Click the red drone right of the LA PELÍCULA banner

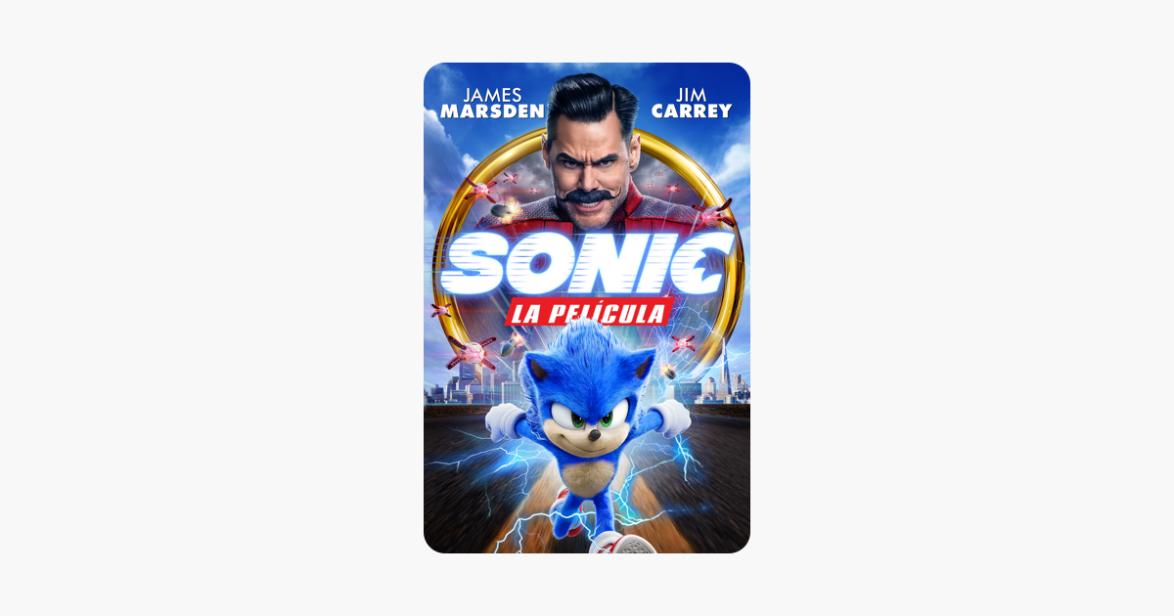[682, 344]
